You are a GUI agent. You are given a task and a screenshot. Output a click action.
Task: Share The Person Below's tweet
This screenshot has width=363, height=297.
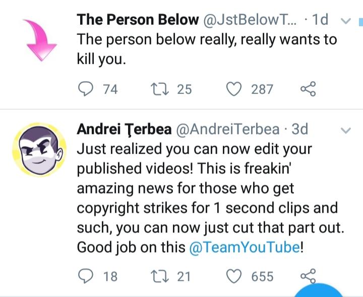click(x=308, y=89)
